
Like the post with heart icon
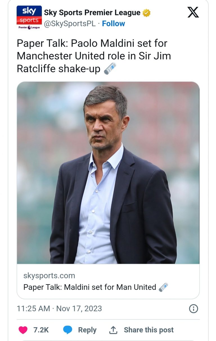coord(23,330)
